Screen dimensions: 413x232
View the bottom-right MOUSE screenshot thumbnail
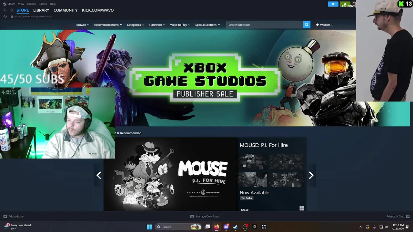coord(287,179)
